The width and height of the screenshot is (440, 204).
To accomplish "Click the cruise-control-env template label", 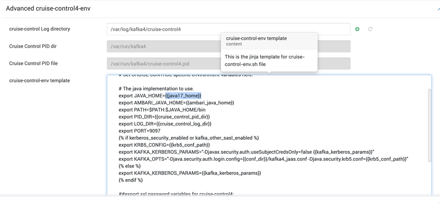I will (x=40, y=81).
